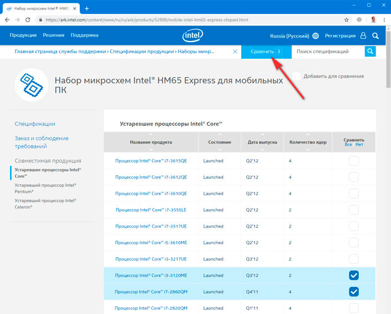Open Спецификации in the sidebar
The width and height of the screenshot is (391, 314).
tap(35, 124)
